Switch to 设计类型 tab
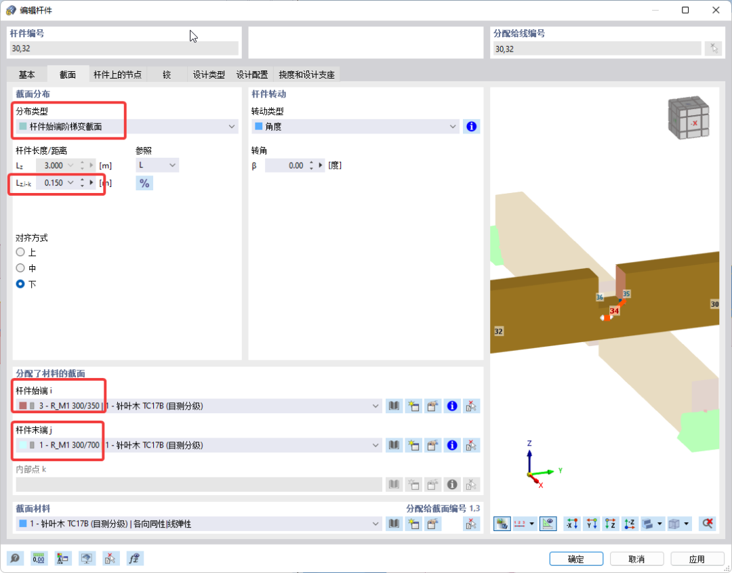The width and height of the screenshot is (732, 573). (209, 75)
